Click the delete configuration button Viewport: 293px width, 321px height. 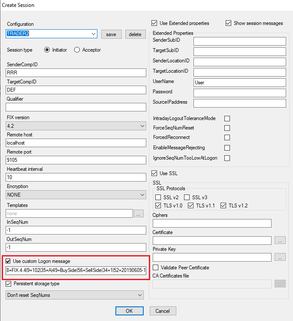(x=135, y=34)
